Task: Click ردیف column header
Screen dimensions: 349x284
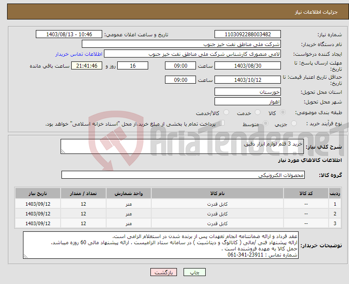Action: coord(335,193)
